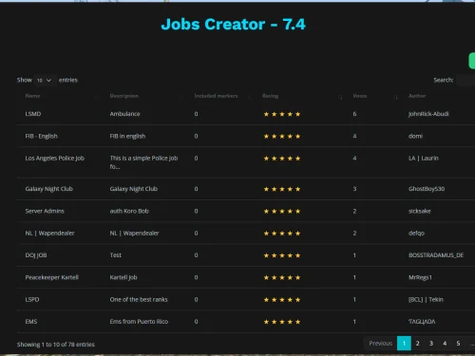Click star rating of EMS row

tap(282, 322)
